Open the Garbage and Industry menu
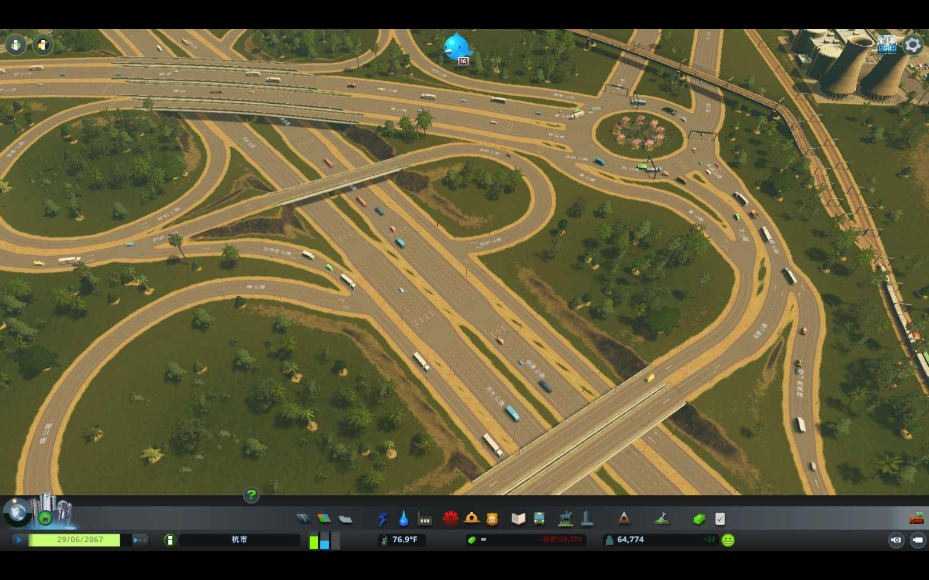The height and width of the screenshot is (580, 929). click(x=425, y=519)
